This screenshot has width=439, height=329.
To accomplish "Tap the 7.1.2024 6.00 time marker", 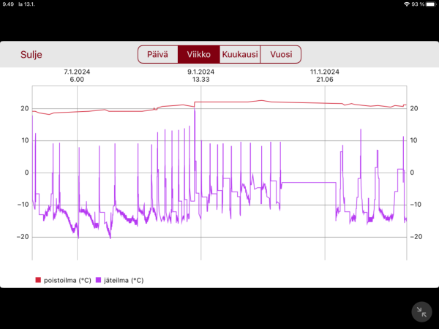I will tap(77, 75).
